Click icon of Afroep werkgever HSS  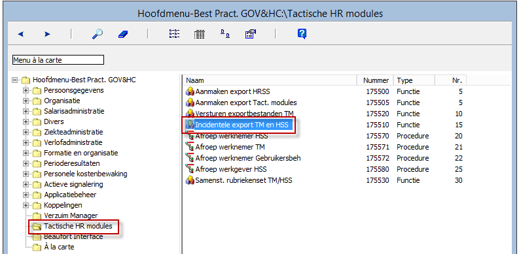coord(190,169)
